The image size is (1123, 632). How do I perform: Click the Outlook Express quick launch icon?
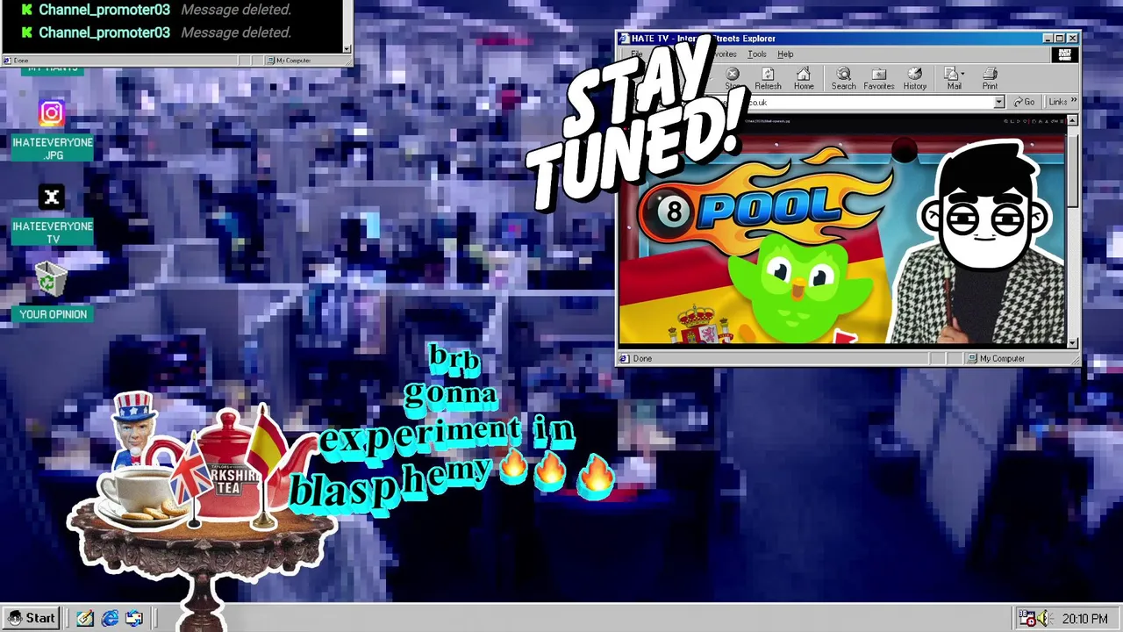[x=134, y=618]
